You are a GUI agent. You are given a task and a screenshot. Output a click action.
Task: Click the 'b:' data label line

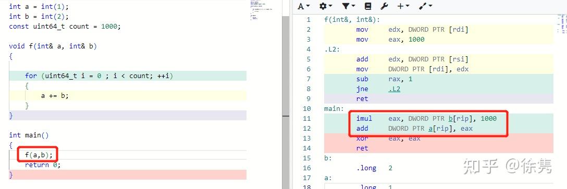pos(328,158)
